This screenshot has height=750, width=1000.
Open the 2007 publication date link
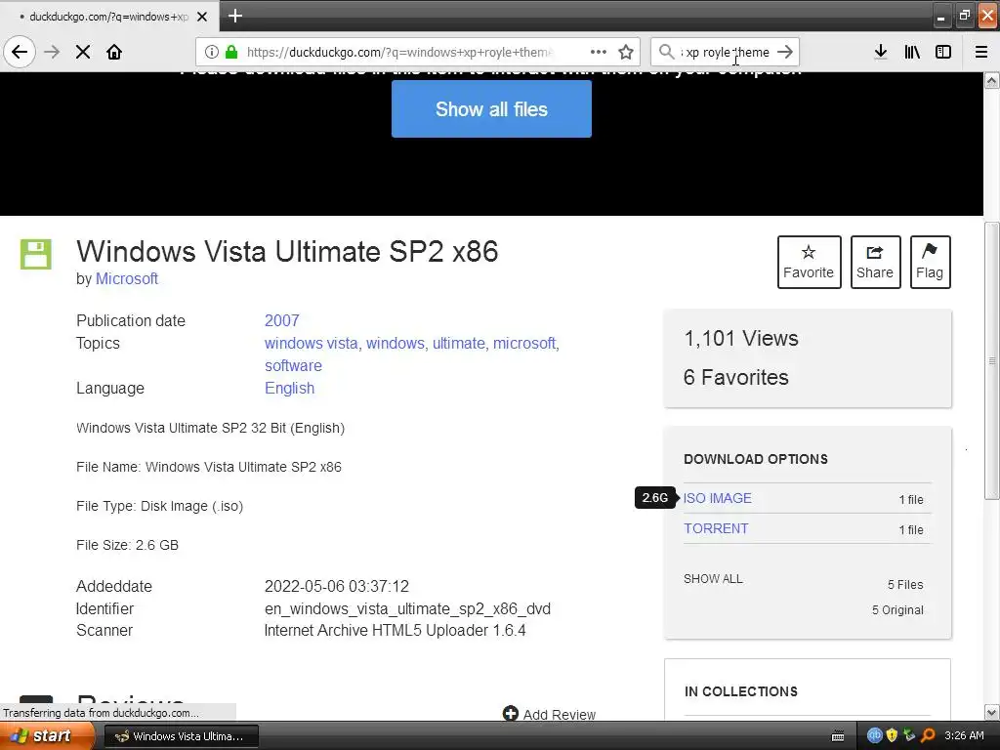click(x=282, y=320)
